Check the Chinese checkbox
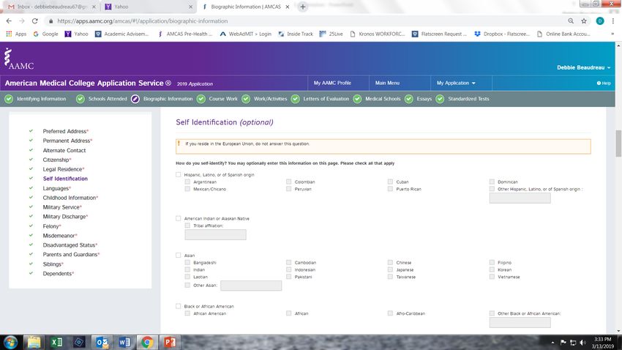 (390, 262)
